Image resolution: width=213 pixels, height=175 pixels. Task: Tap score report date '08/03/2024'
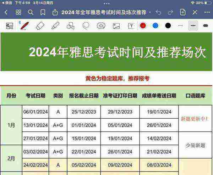coord(159,165)
